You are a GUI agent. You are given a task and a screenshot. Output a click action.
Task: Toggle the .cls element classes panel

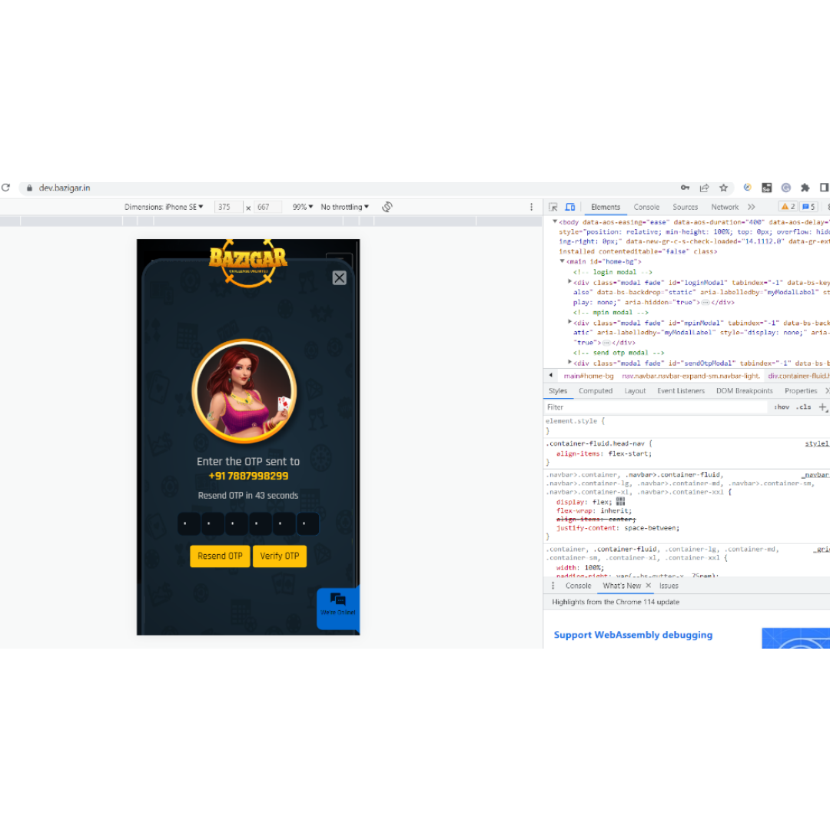[805, 407]
